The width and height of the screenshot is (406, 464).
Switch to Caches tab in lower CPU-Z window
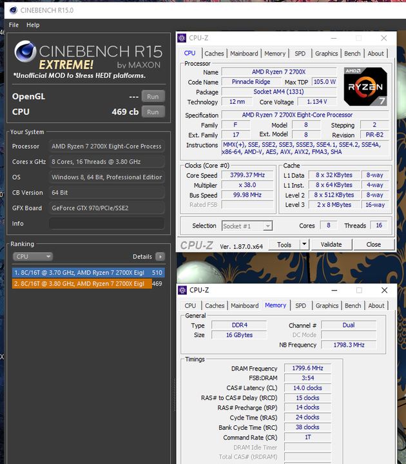[x=215, y=305]
